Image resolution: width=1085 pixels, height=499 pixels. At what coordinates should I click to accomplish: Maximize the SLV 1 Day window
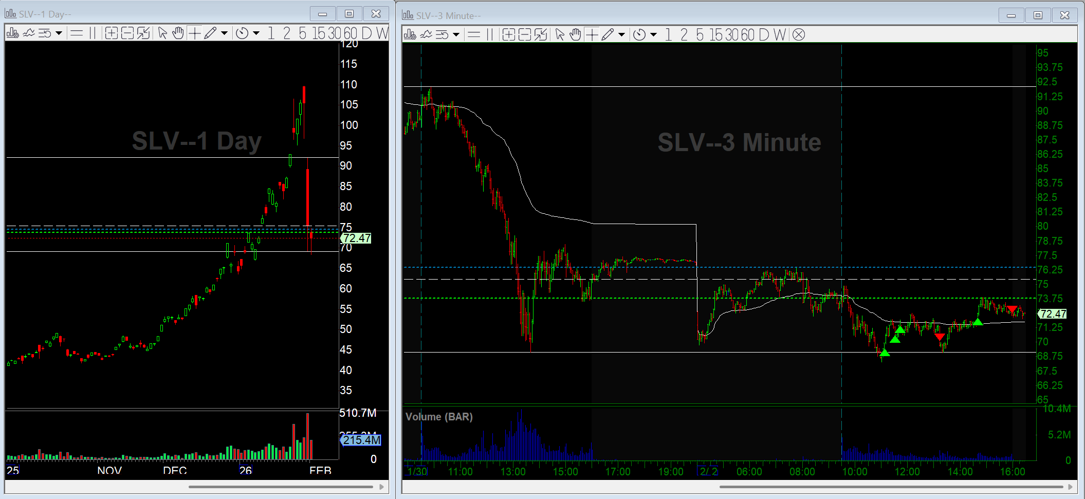[x=349, y=14]
